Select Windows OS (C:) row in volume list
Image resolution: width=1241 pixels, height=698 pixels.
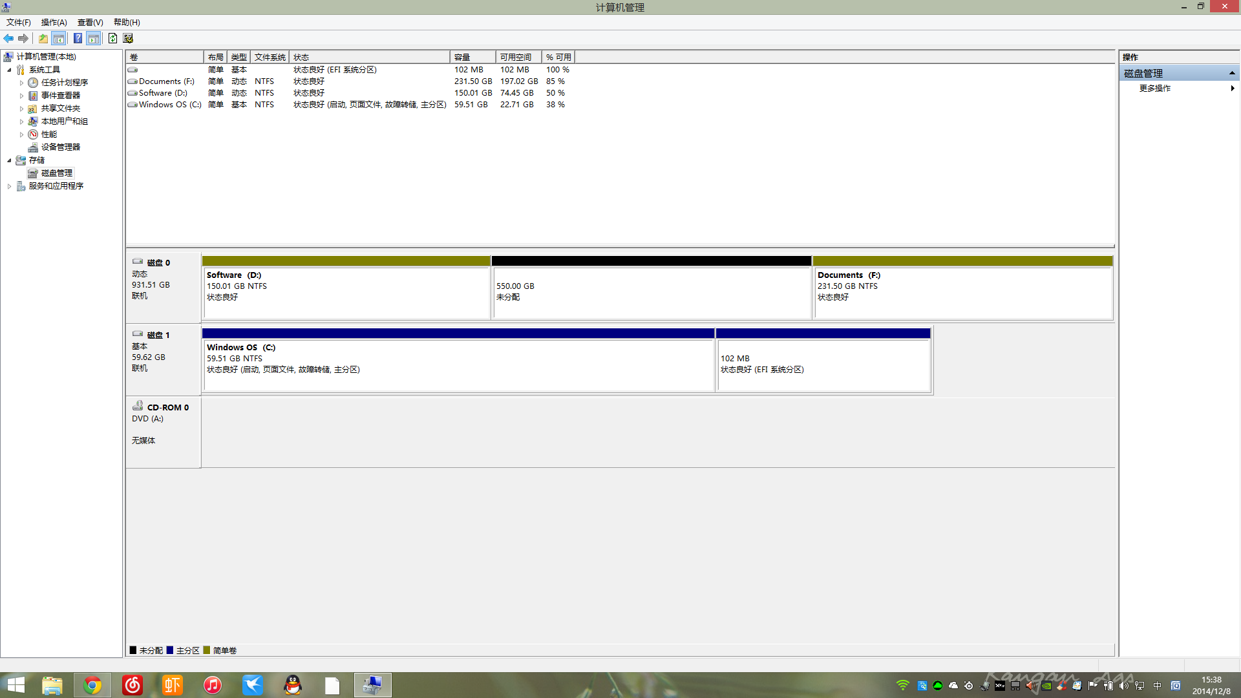coord(170,105)
